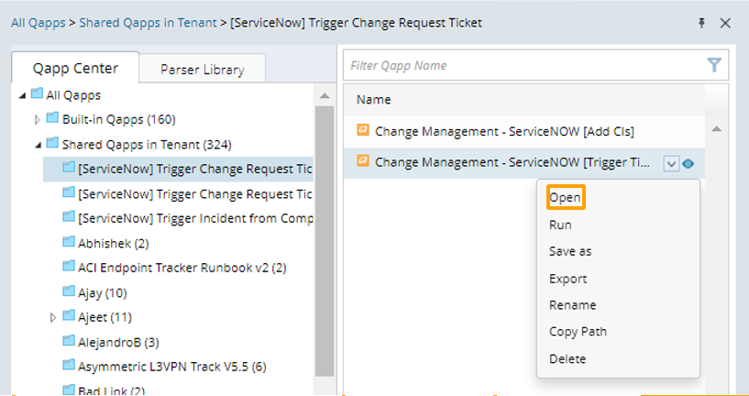Click the Built-in Qapps folder icon
Screen dimensions: 749x396
pos(52,118)
